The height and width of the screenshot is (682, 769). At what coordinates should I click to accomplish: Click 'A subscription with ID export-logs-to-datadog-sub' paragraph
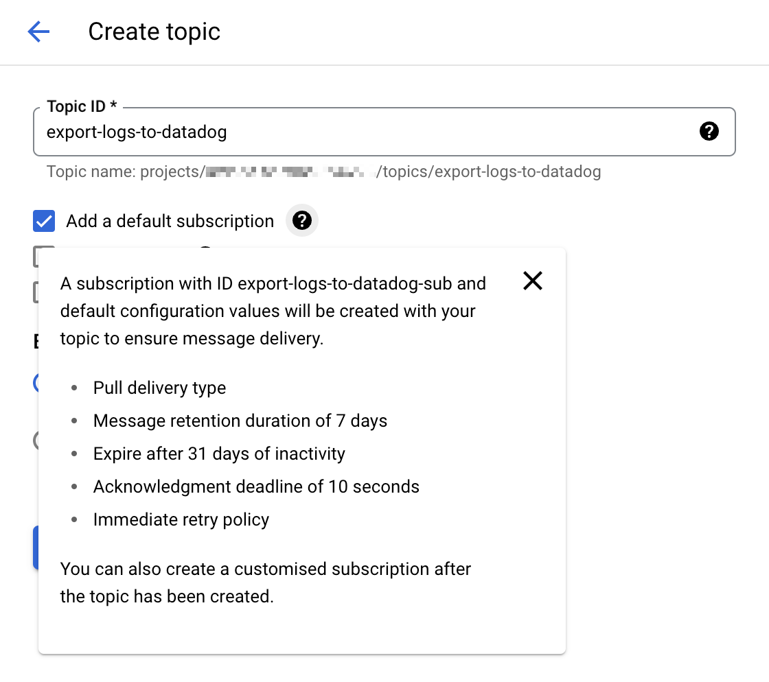273,311
